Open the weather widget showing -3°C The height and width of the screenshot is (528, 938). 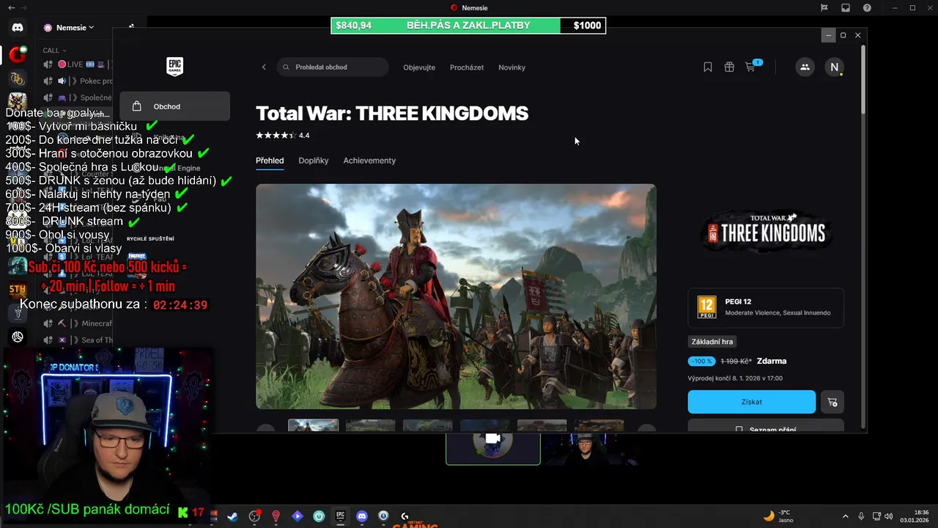(778, 516)
